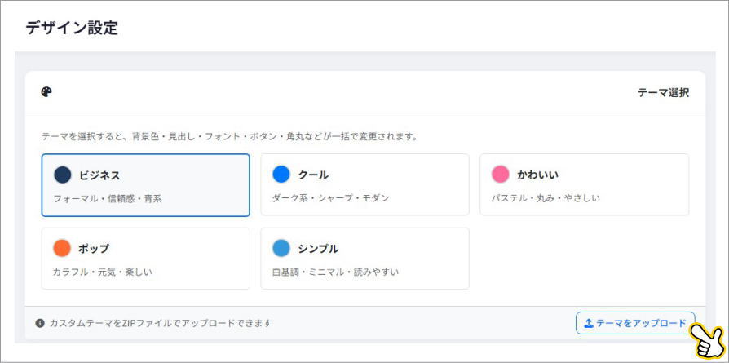Click the blue circle on the クール card
Viewport: 729px width, 363px height.
pos(281,175)
